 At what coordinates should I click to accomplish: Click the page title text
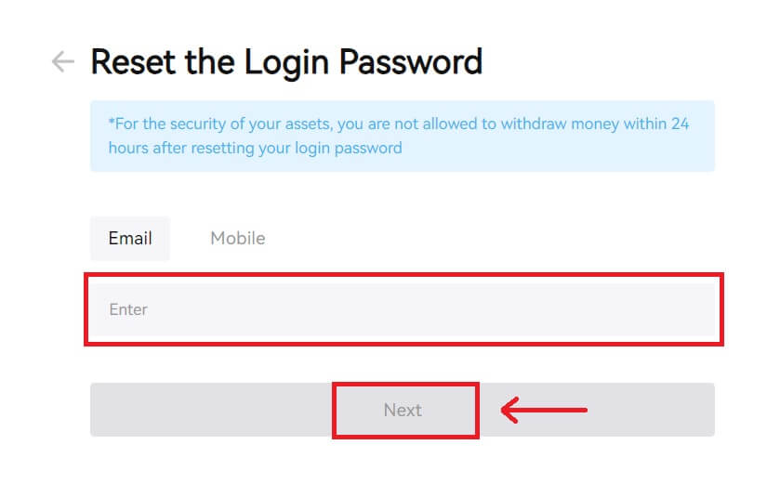tap(286, 62)
